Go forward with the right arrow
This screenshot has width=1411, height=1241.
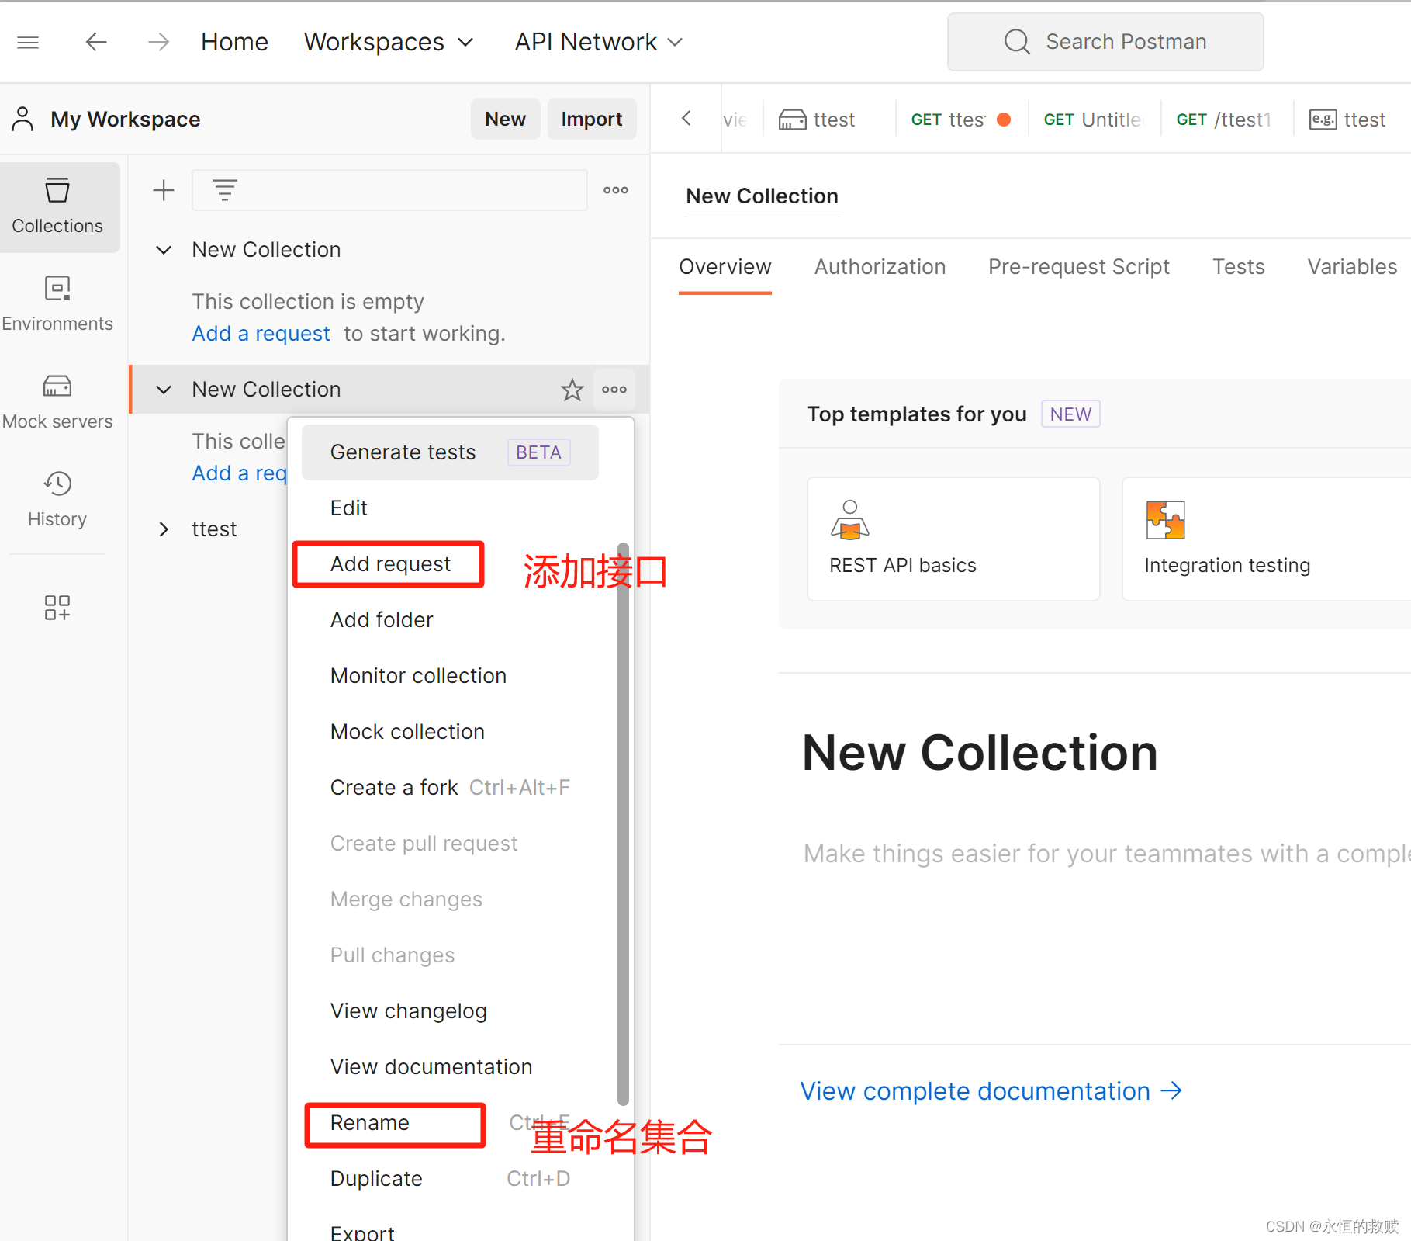(x=158, y=42)
